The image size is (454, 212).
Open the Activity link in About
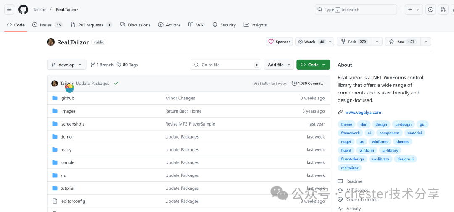click(x=349, y=209)
